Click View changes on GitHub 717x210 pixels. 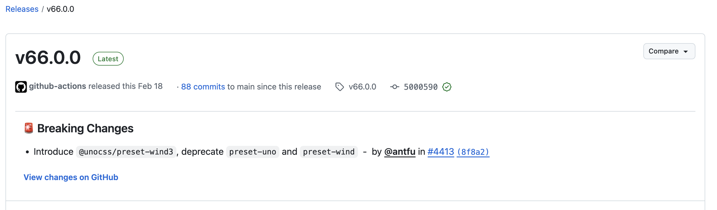(71, 177)
